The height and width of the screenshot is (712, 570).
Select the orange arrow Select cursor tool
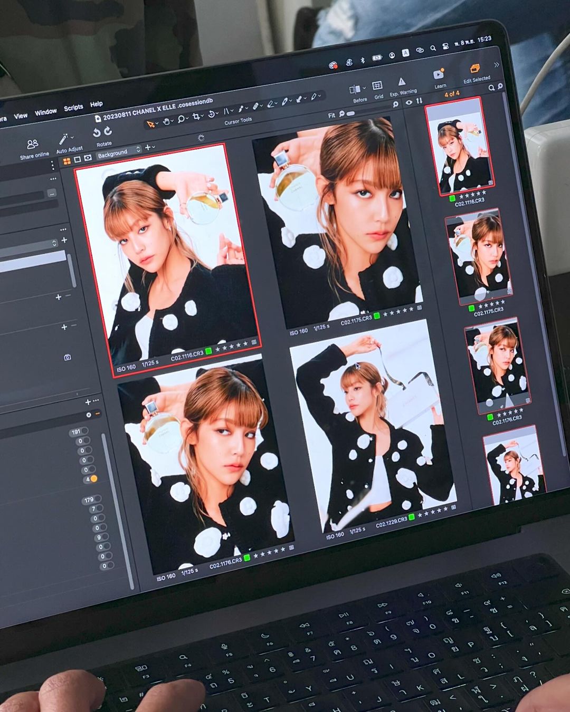tap(150, 124)
